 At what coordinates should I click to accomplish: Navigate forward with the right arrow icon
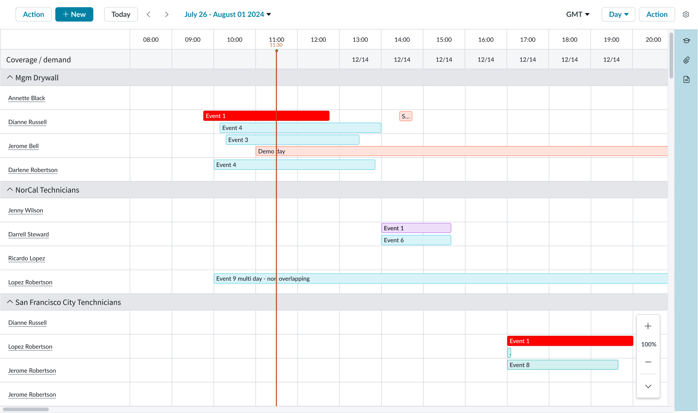pyautogui.click(x=167, y=14)
